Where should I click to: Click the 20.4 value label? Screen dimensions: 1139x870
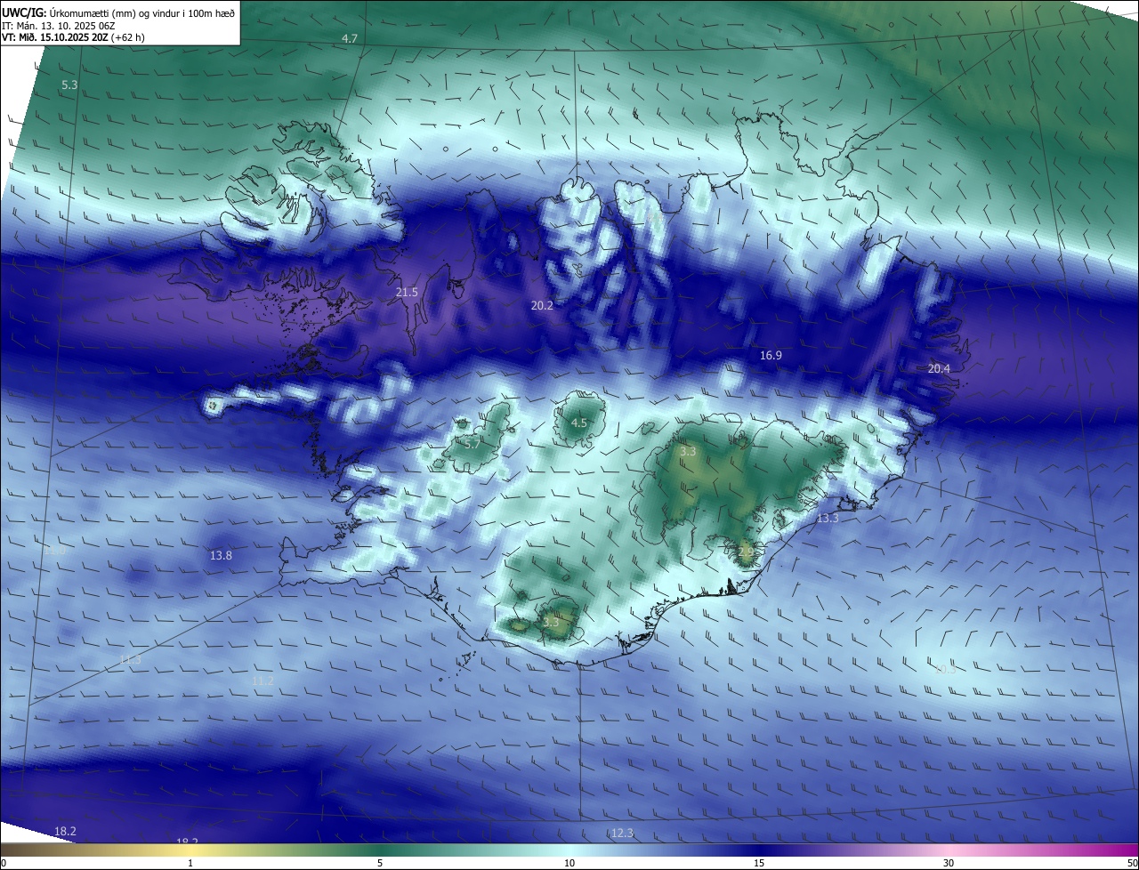(x=939, y=368)
